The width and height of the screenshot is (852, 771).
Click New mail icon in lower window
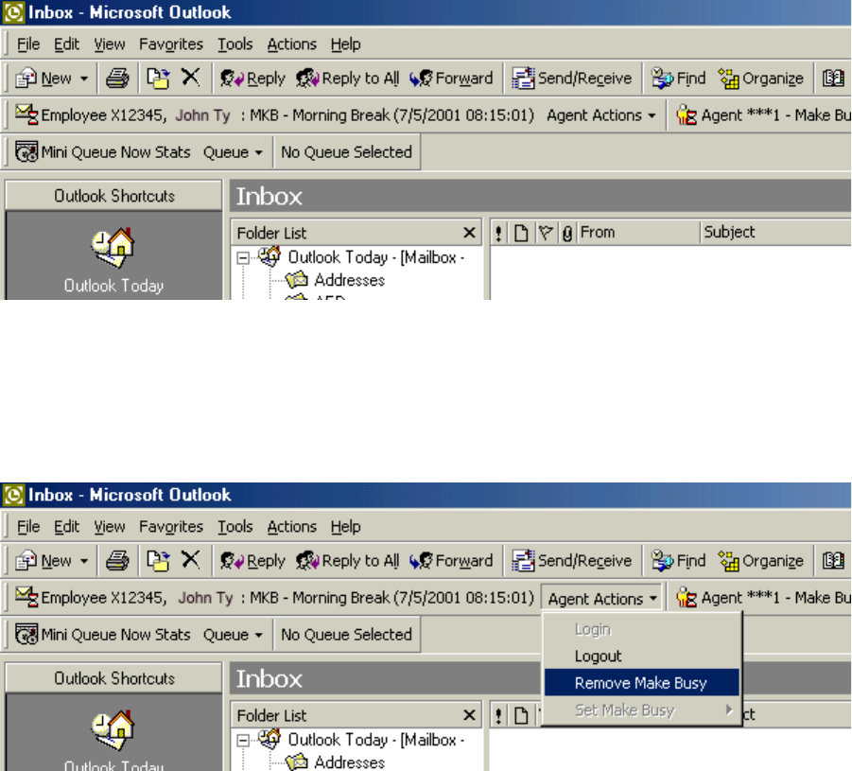coord(26,561)
